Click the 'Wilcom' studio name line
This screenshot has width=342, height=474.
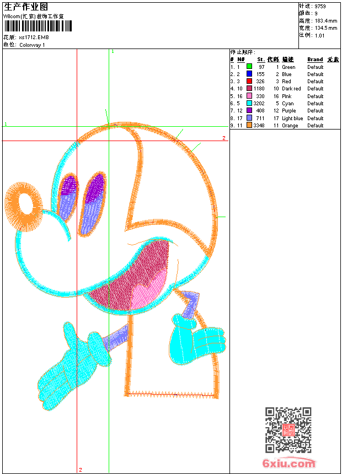pyautogui.click(x=34, y=17)
